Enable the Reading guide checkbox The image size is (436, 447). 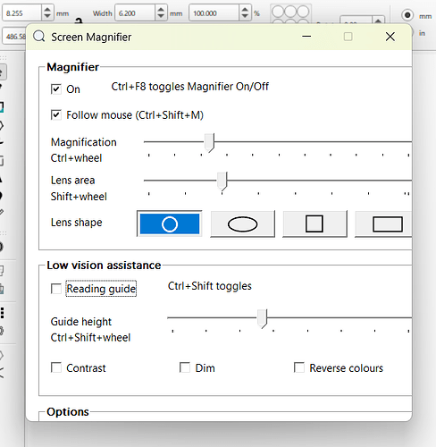tap(56, 289)
